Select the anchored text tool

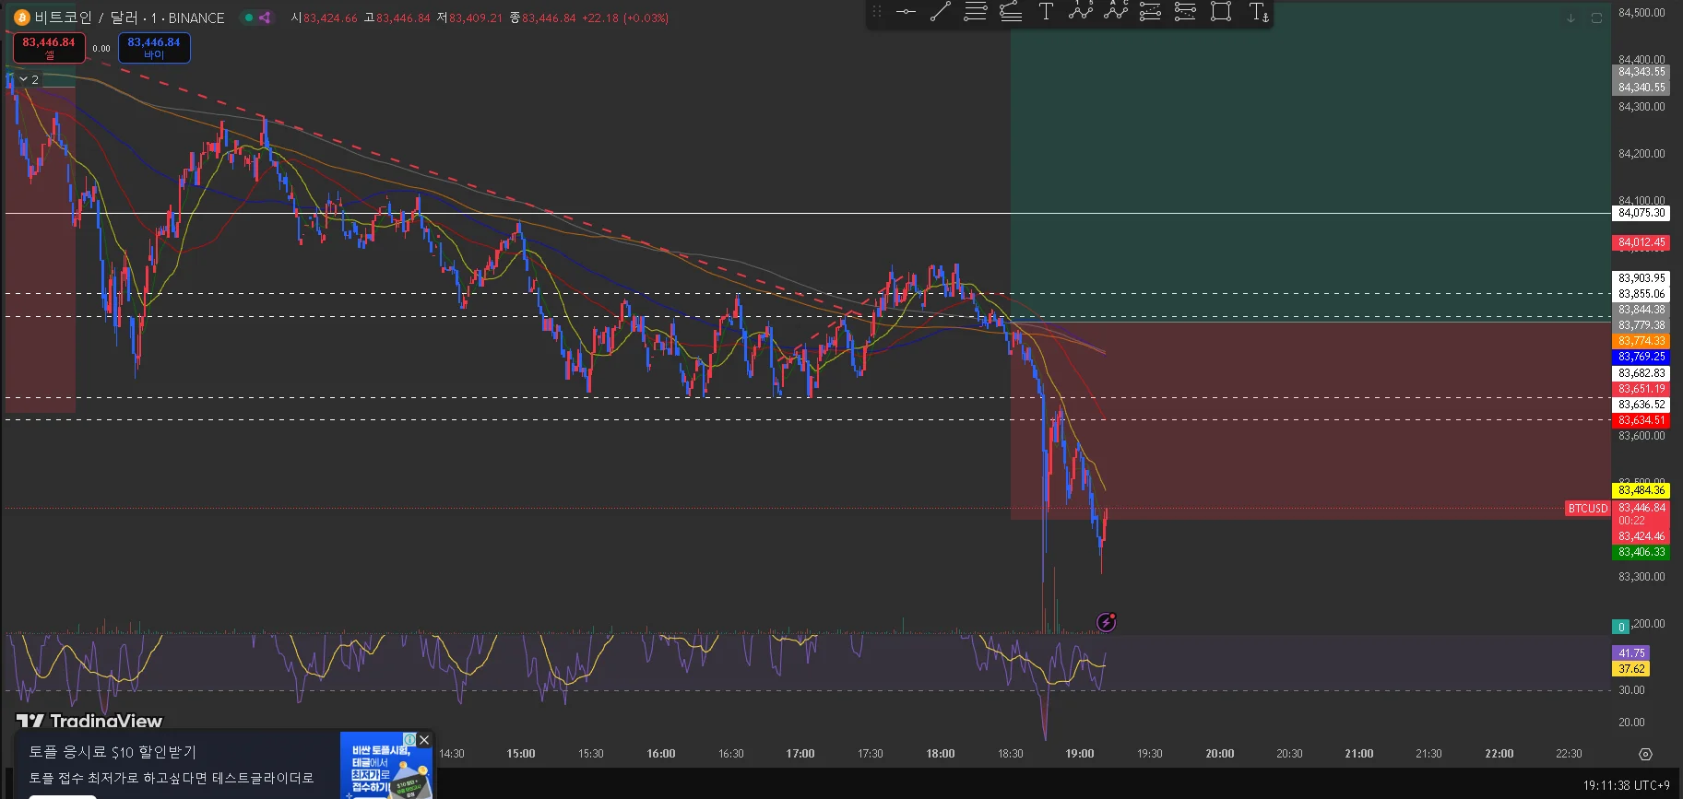coord(1259,12)
